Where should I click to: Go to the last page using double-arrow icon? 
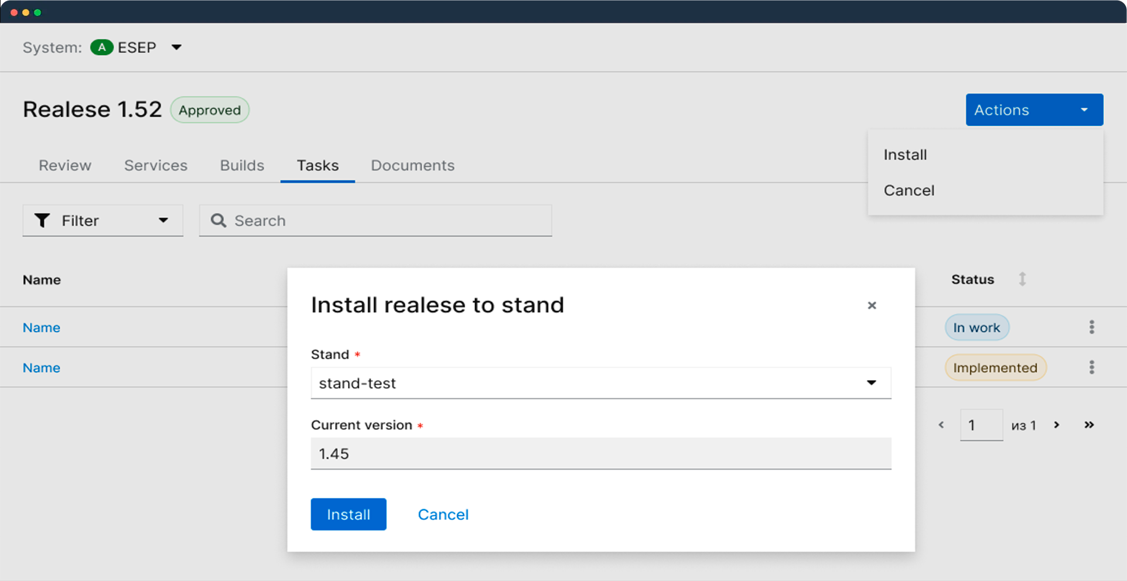point(1088,425)
